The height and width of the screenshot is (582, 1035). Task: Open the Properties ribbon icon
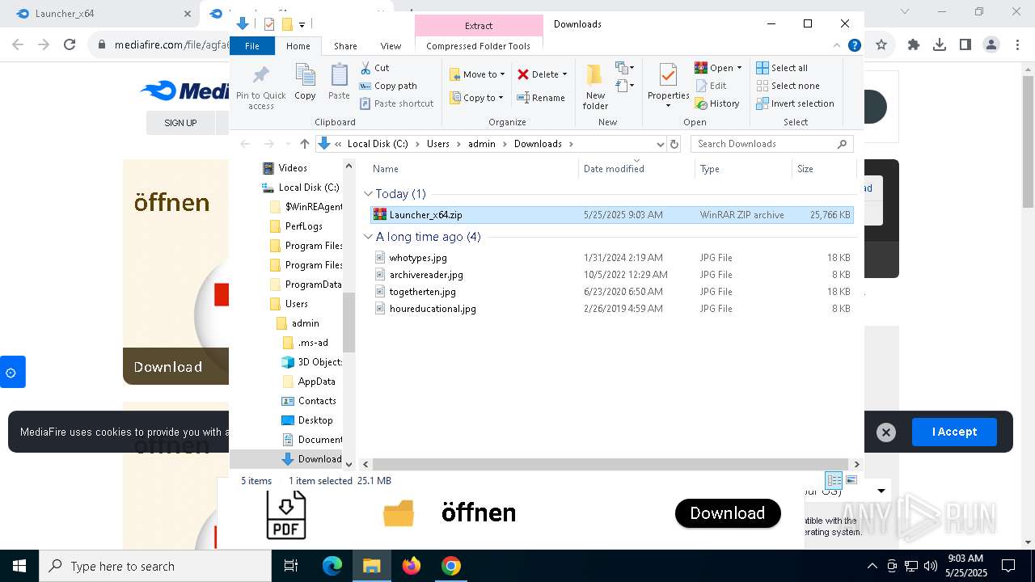coord(668,86)
